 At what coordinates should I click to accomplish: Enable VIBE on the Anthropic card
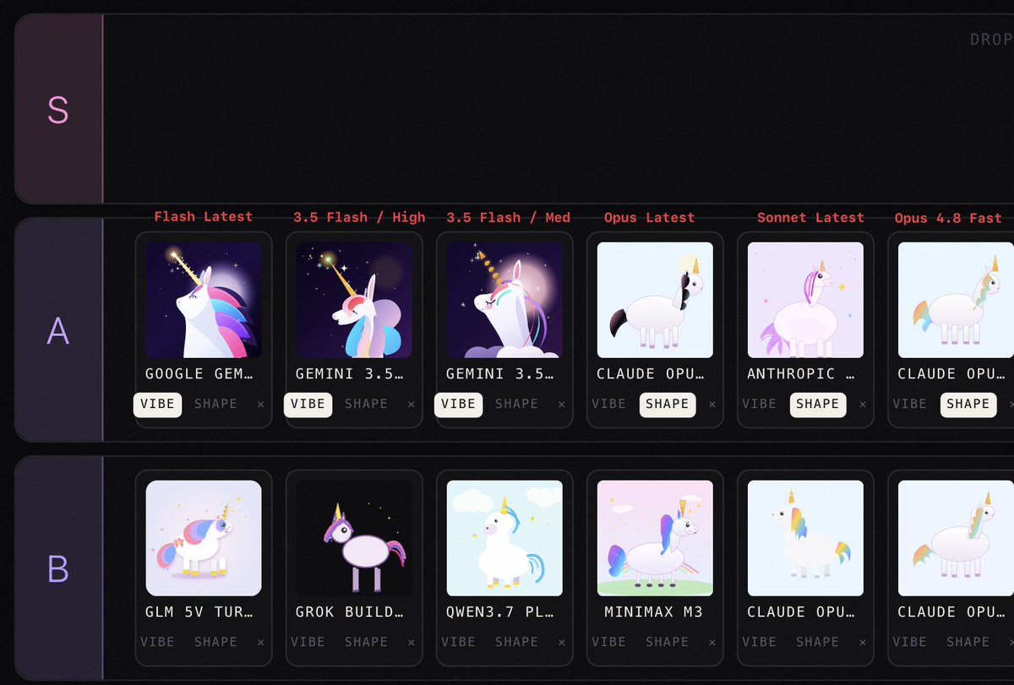pos(759,405)
